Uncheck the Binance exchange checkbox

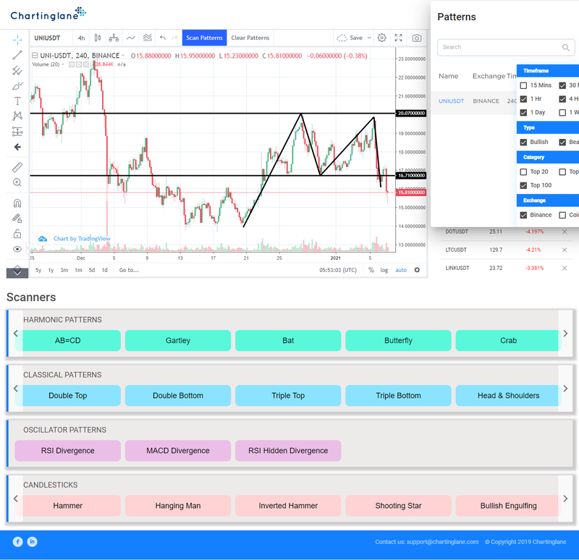pos(523,215)
